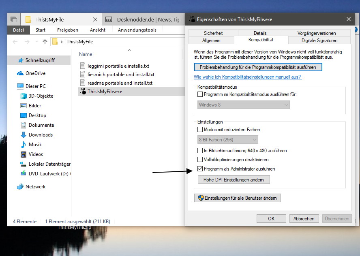Open the 8-Bit-Farben (256) dropdown
This screenshot has height=256, width=360.
click(x=228, y=139)
